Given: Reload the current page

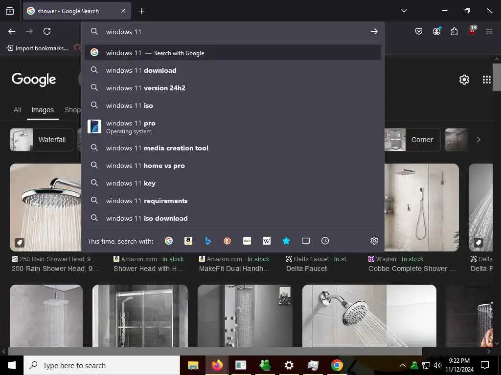Looking at the screenshot, I should [x=47, y=31].
